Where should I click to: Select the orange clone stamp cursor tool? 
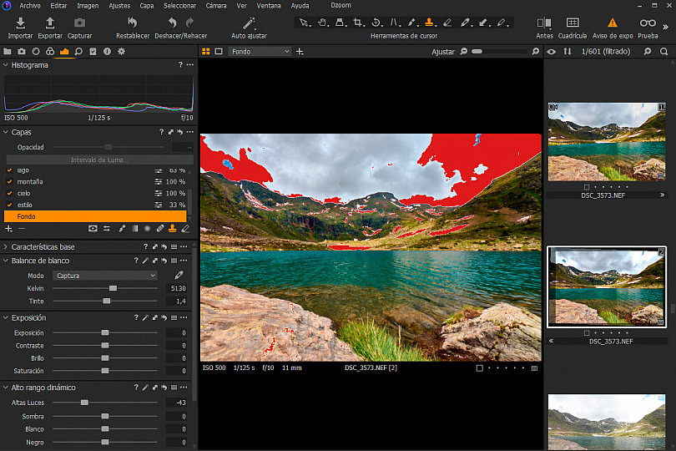pyautogui.click(x=429, y=22)
